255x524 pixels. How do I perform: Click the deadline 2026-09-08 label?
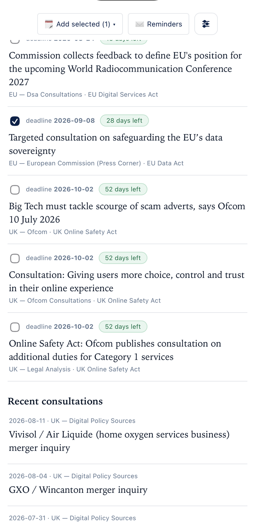click(60, 121)
